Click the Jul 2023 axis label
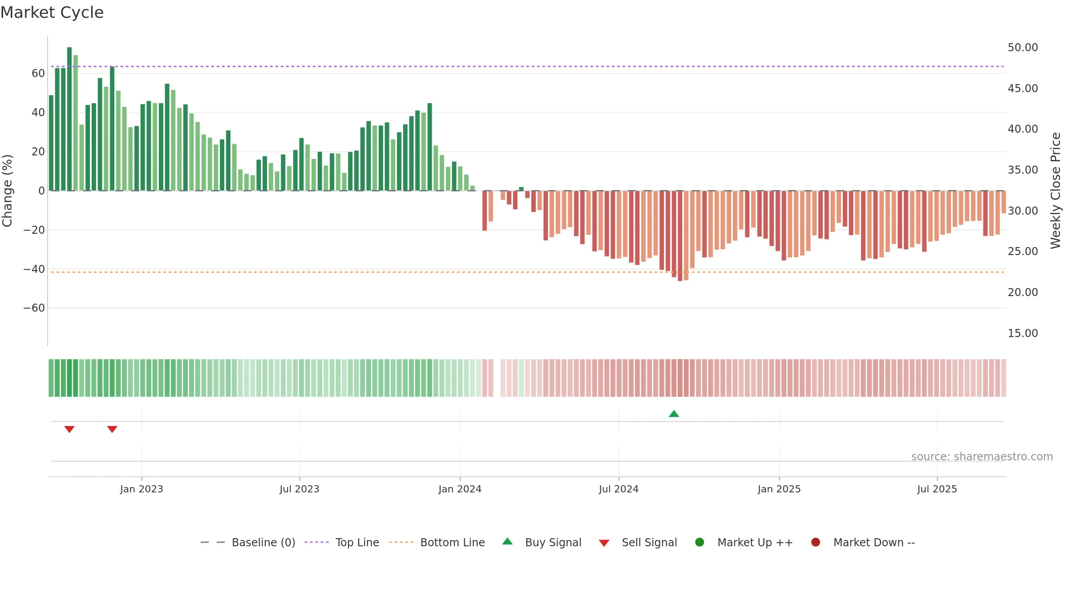Viewport: 1068px width, 601px height. [x=299, y=489]
